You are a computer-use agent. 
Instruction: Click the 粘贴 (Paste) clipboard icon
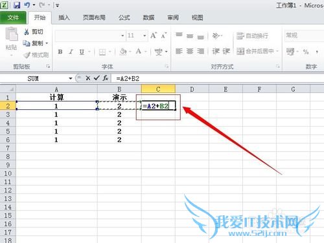(x=12, y=34)
